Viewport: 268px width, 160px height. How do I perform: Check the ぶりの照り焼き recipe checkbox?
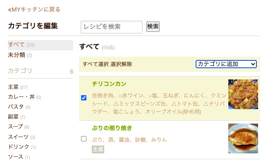pos(84,139)
